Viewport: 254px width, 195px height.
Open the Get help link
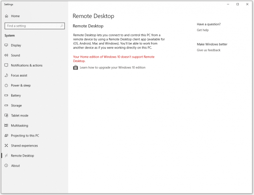[x=203, y=30]
